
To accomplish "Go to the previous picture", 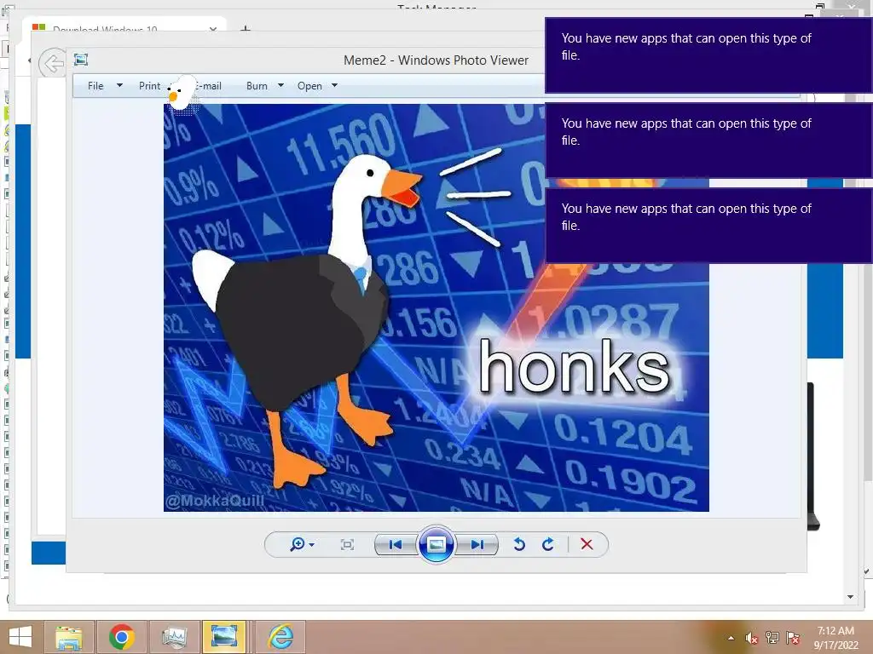I will (x=396, y=544).
